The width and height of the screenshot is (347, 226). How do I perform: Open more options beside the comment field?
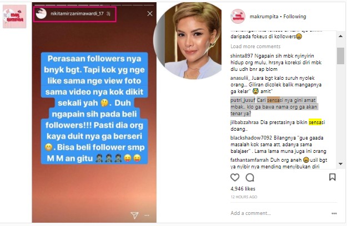334,213
